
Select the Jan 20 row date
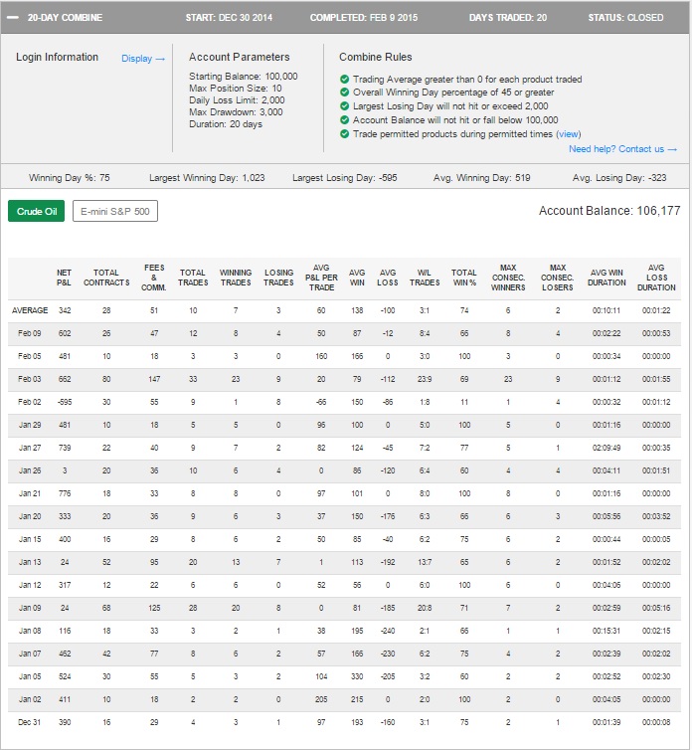pos(30,516)
